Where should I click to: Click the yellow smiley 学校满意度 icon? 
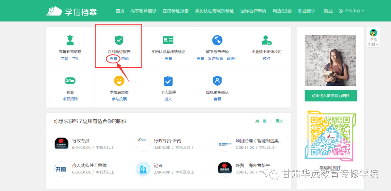pyautogui.click(x=119, y=81)
